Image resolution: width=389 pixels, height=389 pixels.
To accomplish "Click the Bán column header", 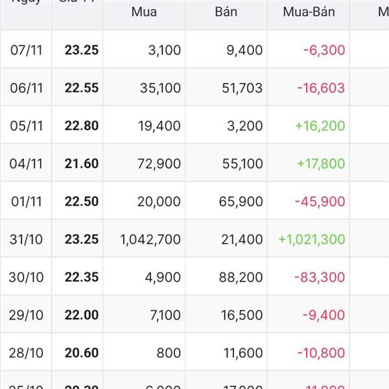I will 226,12.
